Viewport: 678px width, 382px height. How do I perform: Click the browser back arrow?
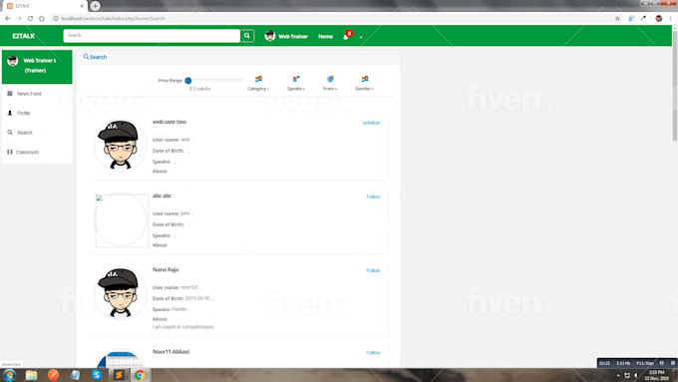click(x=8, y=19)
